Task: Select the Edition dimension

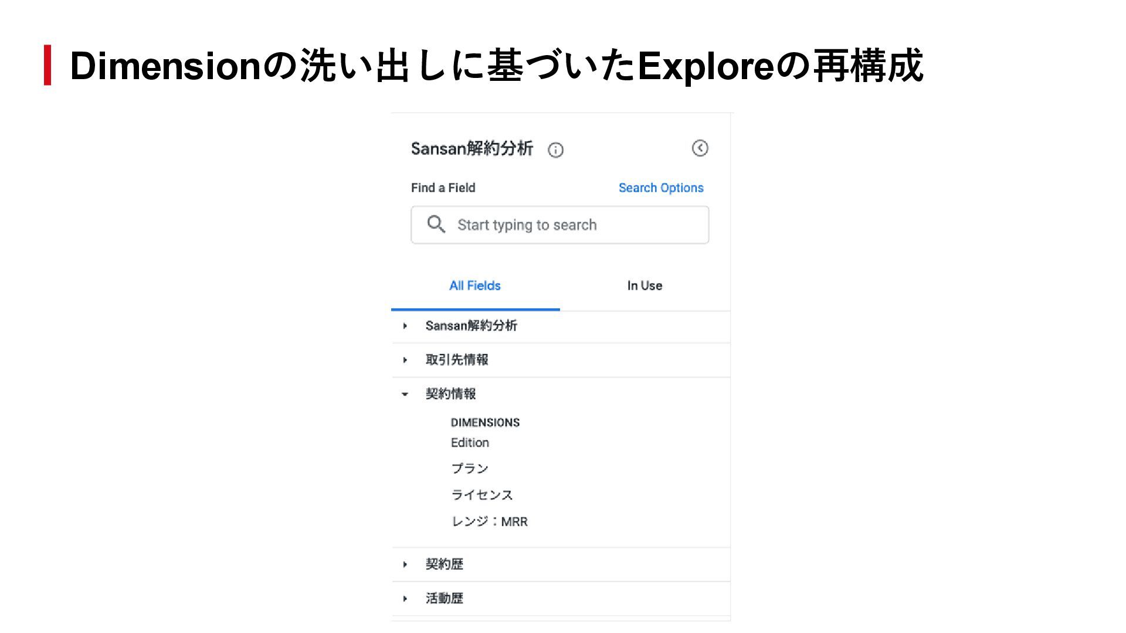Action: 470,443
